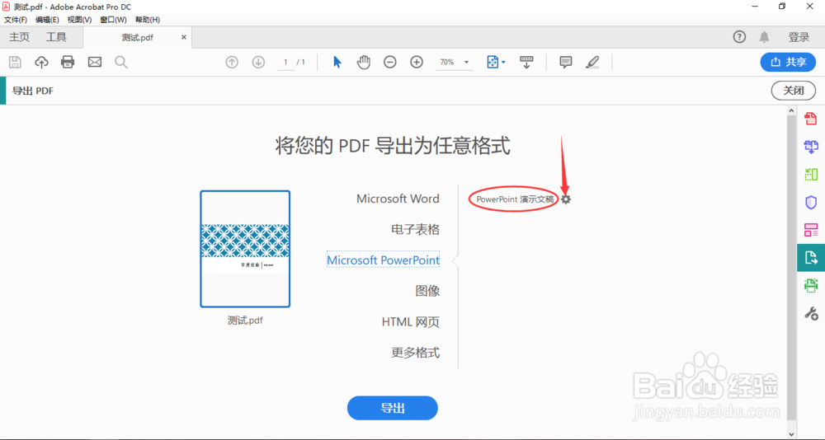Upload file to cloud icon
Viewport: 825px width, 440px height.
41,62
